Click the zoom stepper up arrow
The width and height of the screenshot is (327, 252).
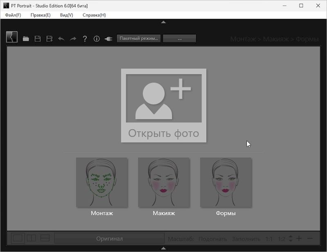coord(291,235)
